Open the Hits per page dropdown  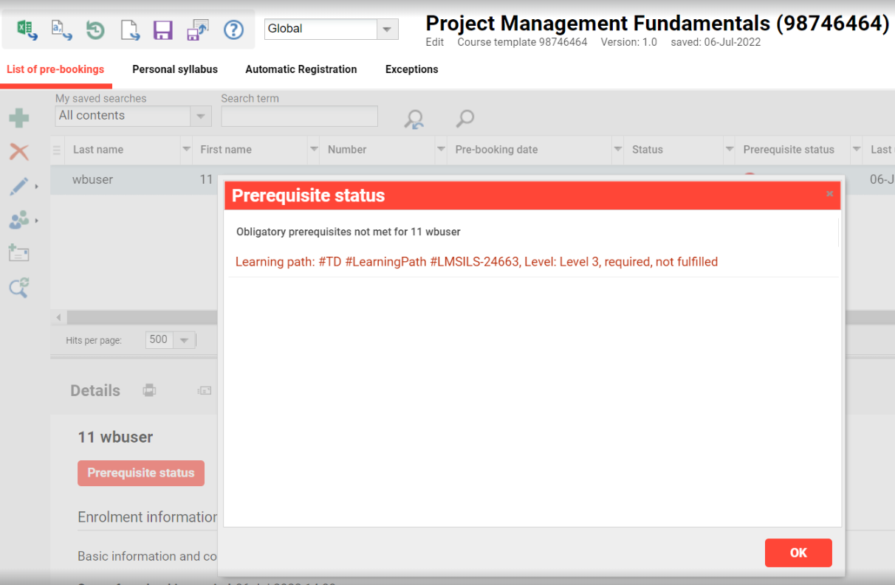(184, 340)
